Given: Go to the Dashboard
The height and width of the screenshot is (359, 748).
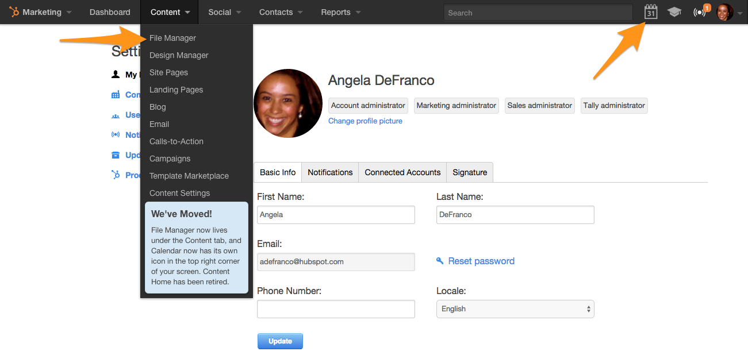Looking at the screenshot, I should click(x=110, y=12).
